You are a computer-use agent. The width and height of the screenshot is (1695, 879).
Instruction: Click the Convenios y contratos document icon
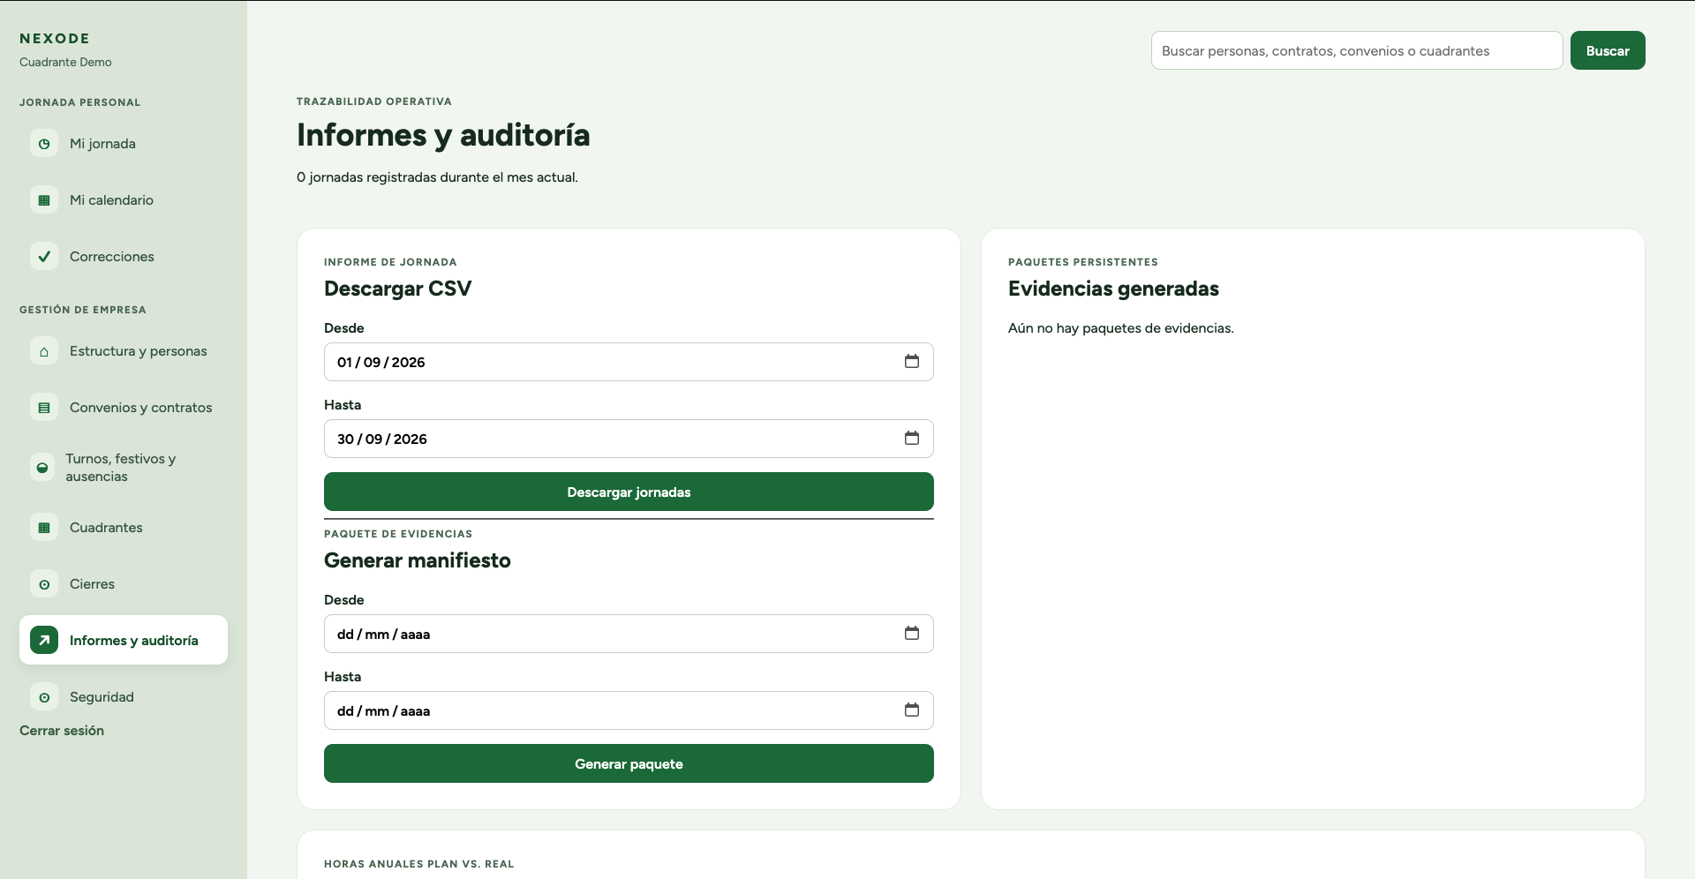click(x=44, y=407)
